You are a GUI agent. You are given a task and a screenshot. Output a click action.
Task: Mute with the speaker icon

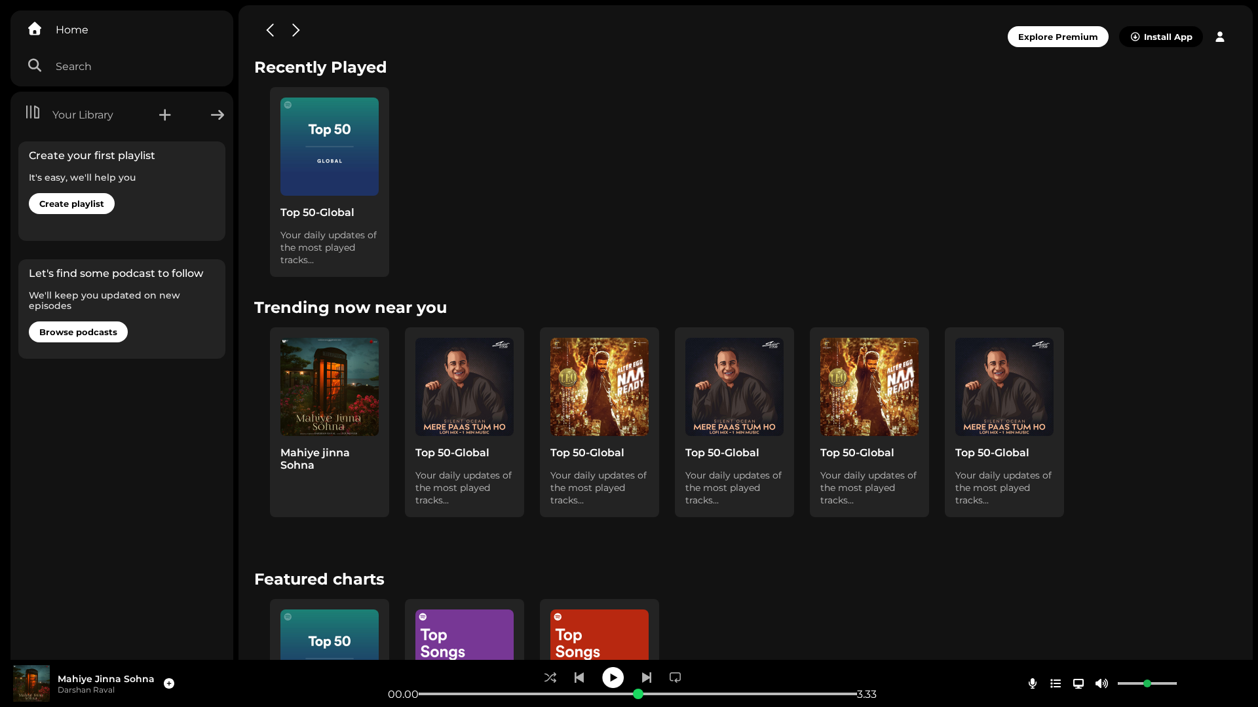1101,683
